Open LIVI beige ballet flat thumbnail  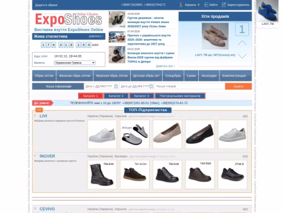click(x=167, y=134)
